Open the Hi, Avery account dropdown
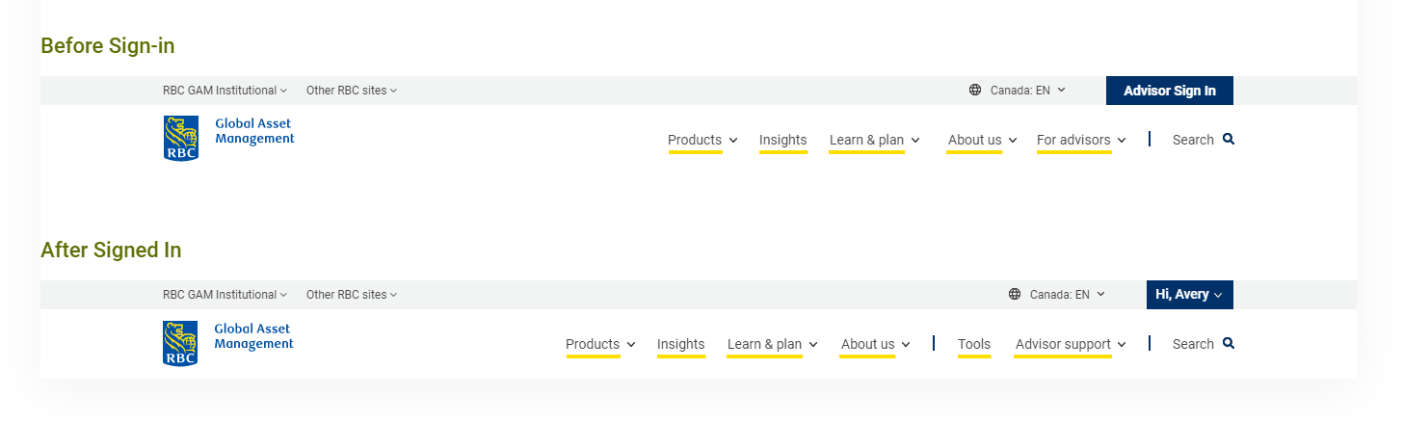The image size is (1403, 422). click(x=1190, y=295)
